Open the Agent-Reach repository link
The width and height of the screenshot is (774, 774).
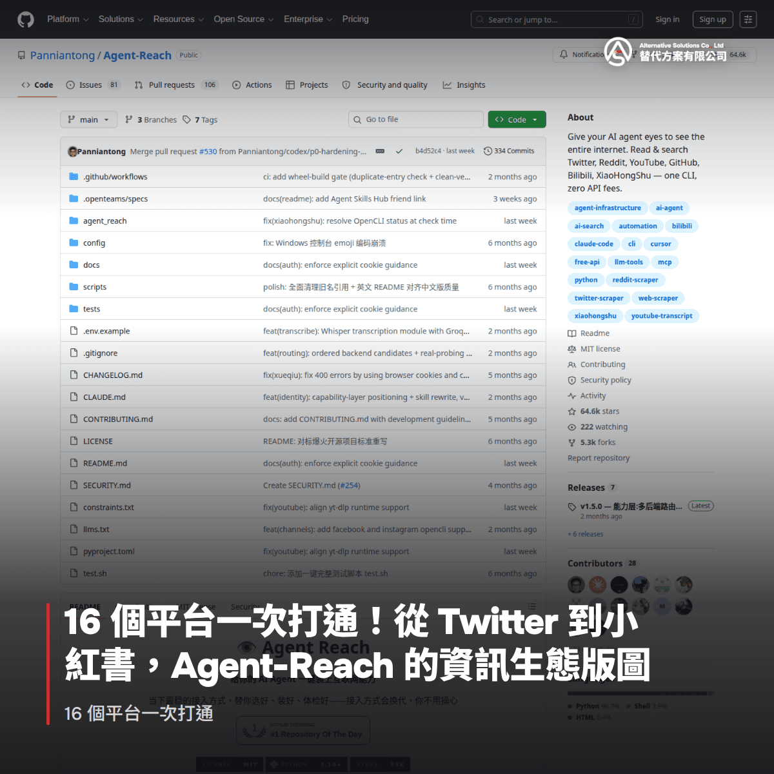point(137,55)
